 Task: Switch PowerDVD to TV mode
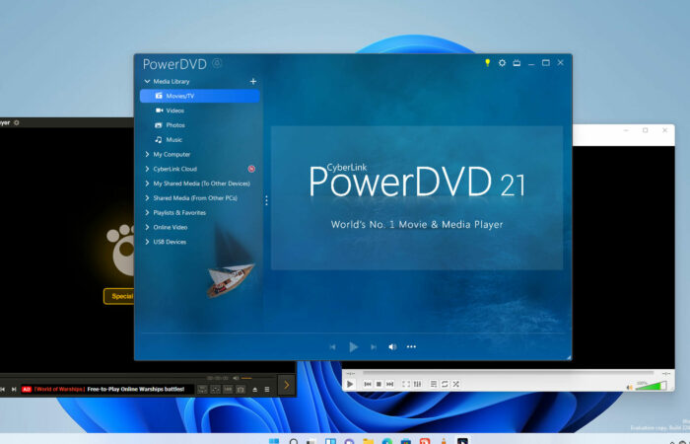[x=517, y=63]
